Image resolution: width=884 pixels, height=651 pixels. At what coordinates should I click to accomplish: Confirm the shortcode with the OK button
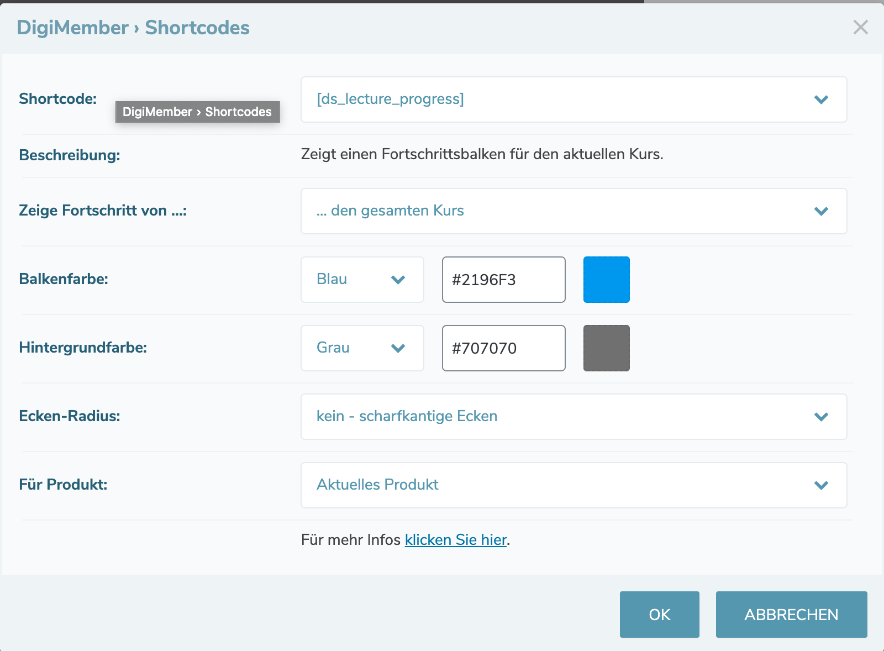659,615
